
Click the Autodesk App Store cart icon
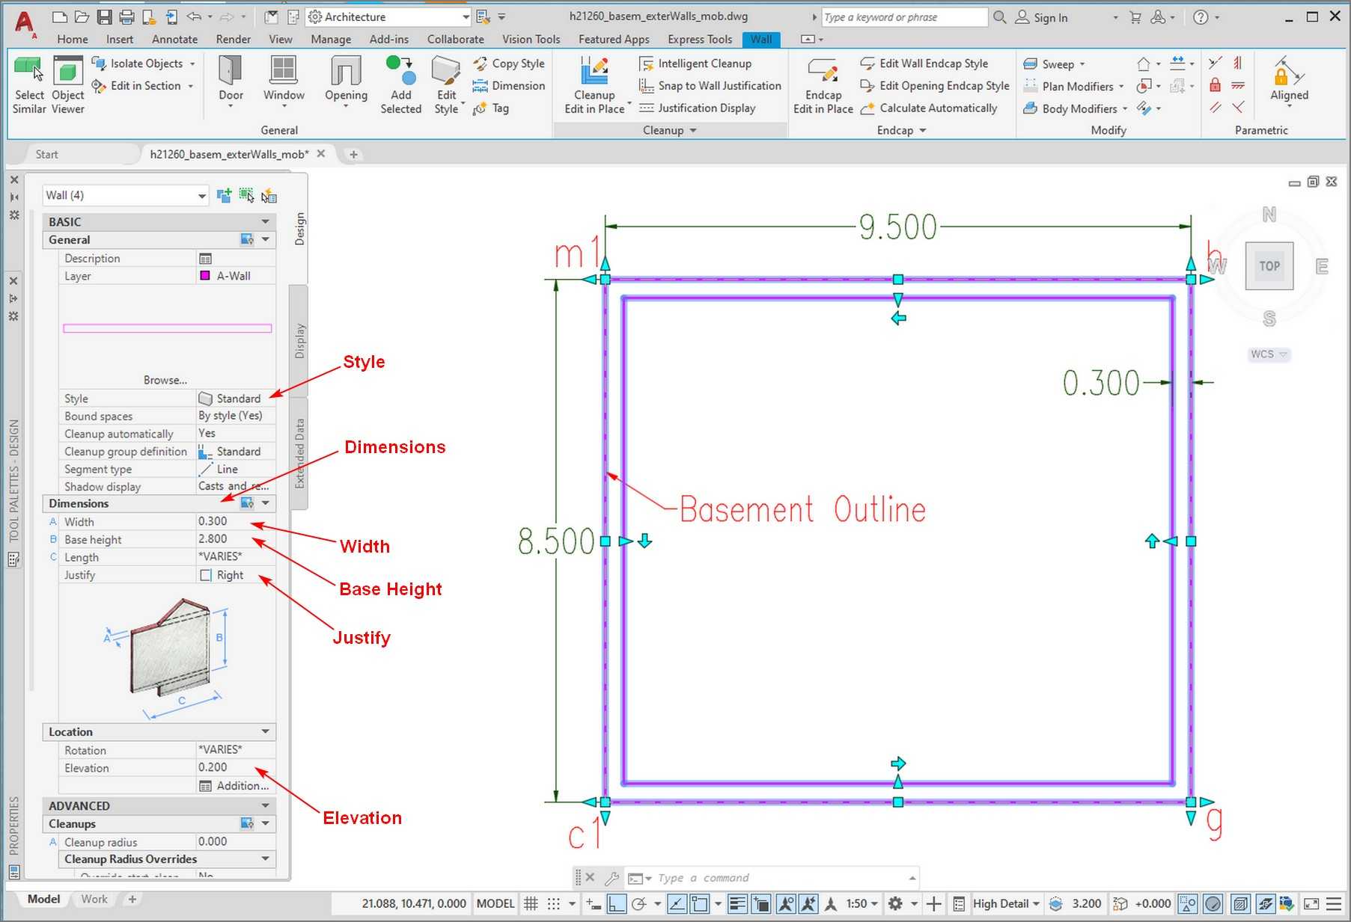point(1135,16)
